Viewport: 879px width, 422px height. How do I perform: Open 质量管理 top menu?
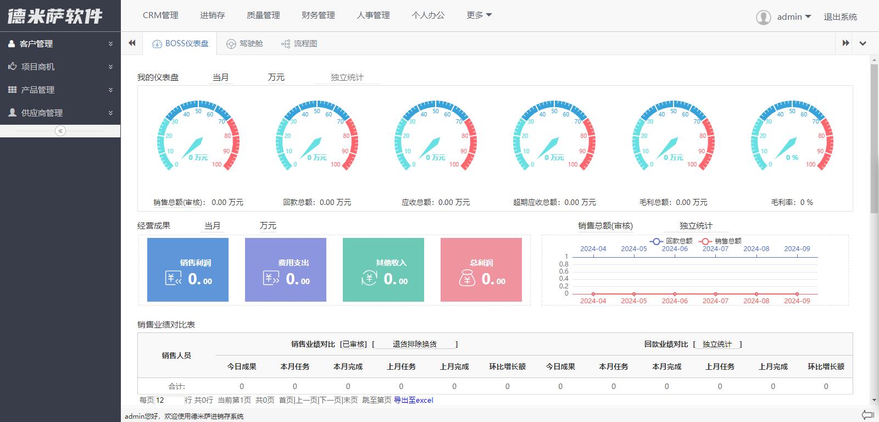point(263,15)
